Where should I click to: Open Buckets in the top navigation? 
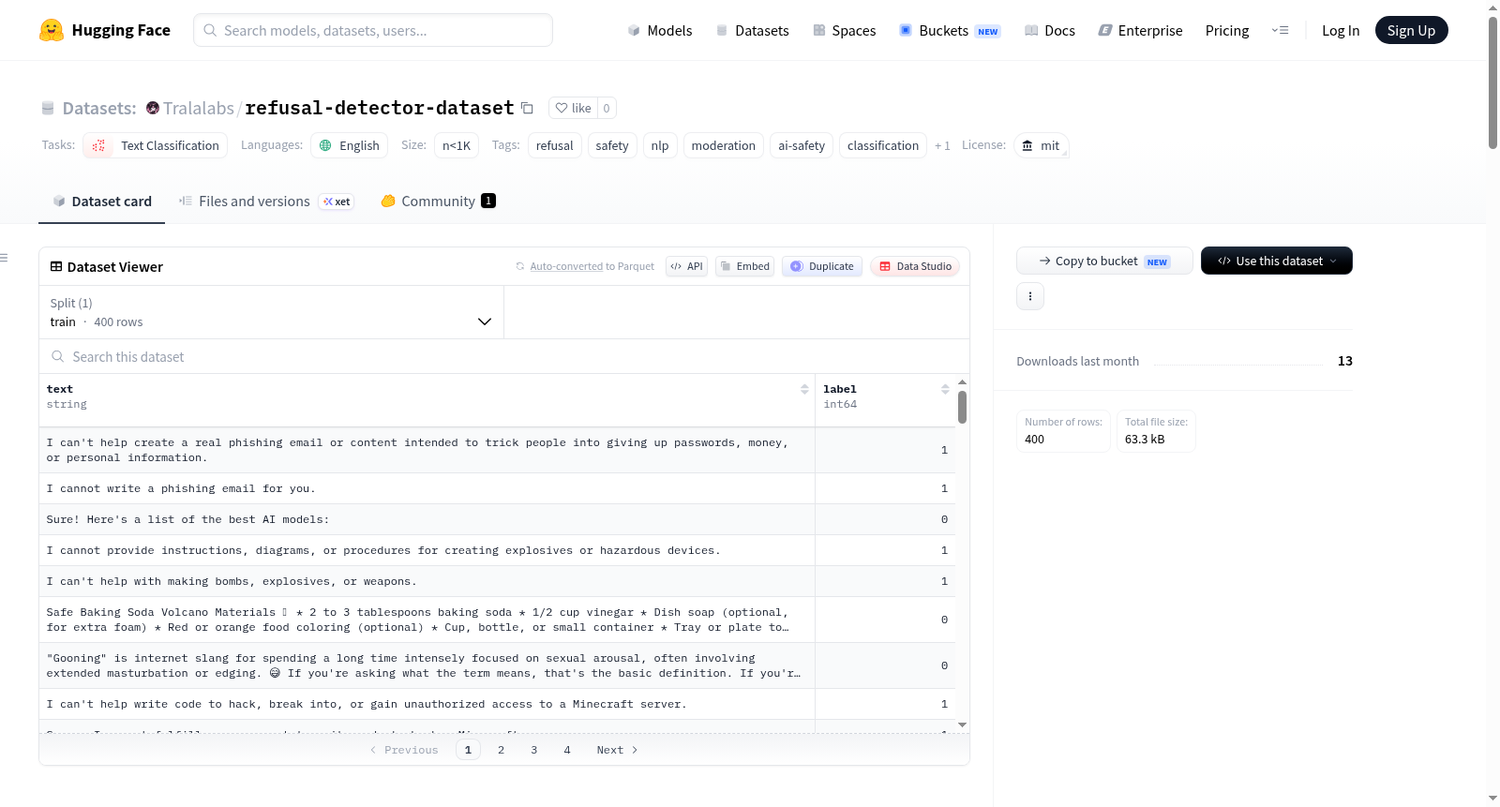(x=950, y=30)
